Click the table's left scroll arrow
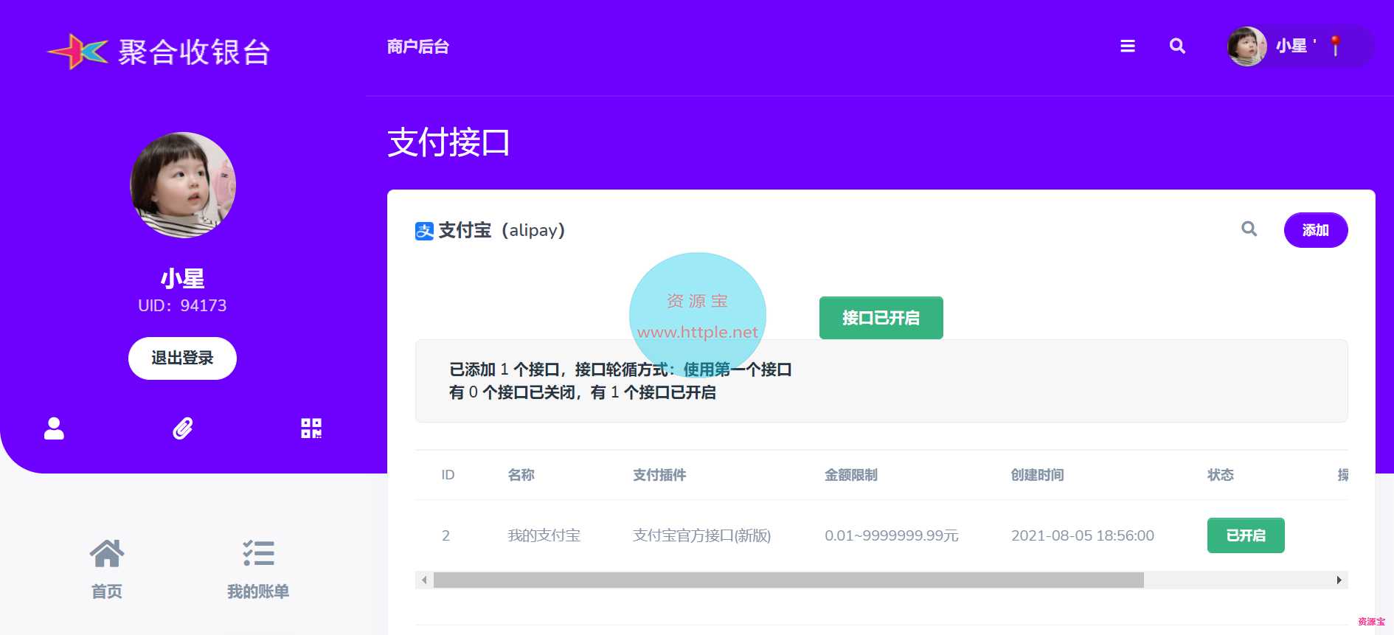This screenshot has height=635, width=1394. (424, 580)
